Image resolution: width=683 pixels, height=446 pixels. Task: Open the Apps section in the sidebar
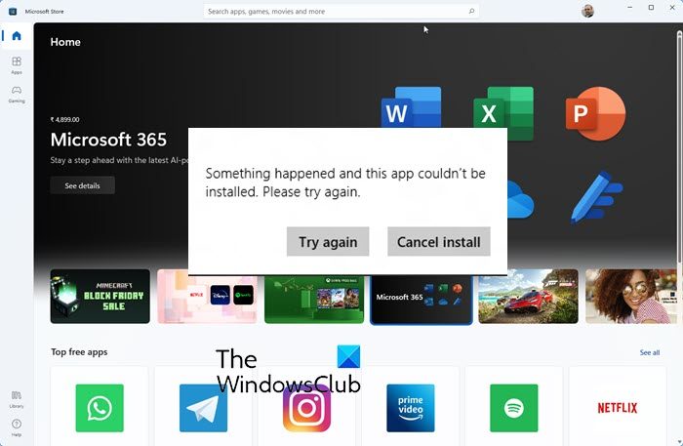17,65
